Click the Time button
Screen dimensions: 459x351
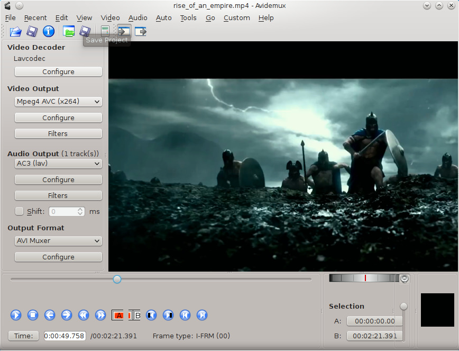pos(23,336)
